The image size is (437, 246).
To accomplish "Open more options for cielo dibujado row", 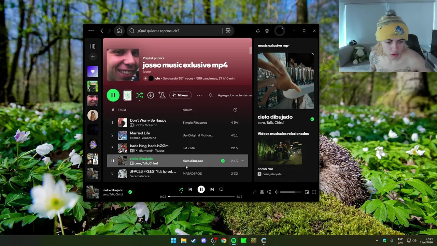I will coord(242,161).
